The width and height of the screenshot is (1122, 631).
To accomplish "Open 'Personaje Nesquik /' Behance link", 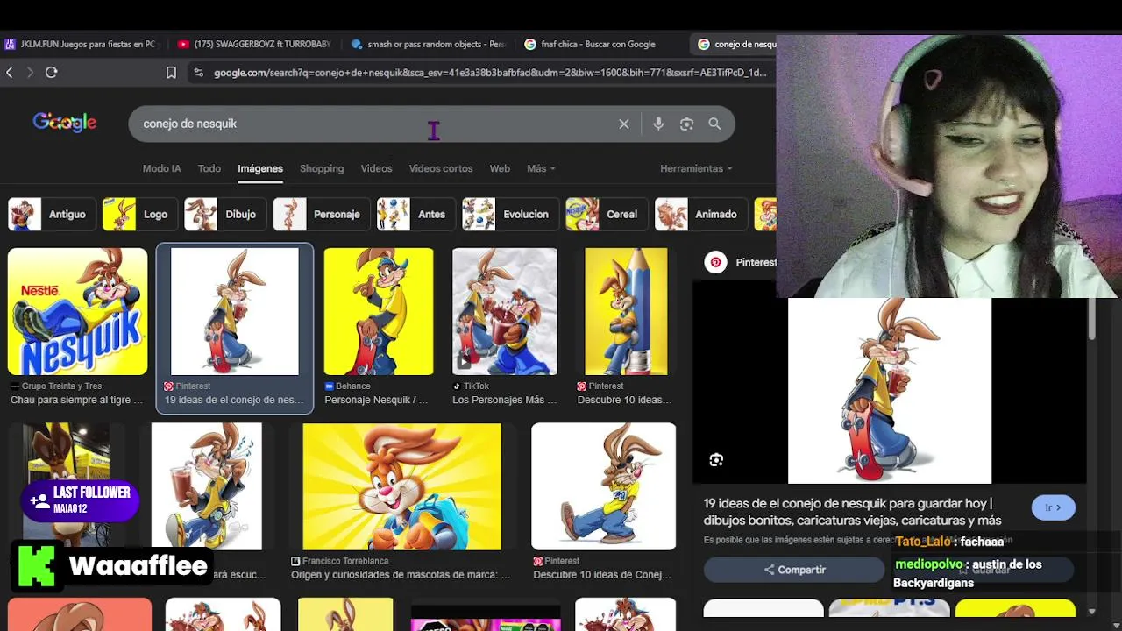I will [376, 400].
